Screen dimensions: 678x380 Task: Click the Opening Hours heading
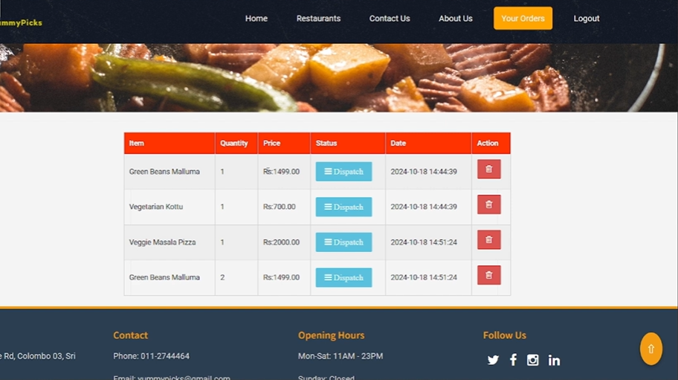click(x=332, y=335)
